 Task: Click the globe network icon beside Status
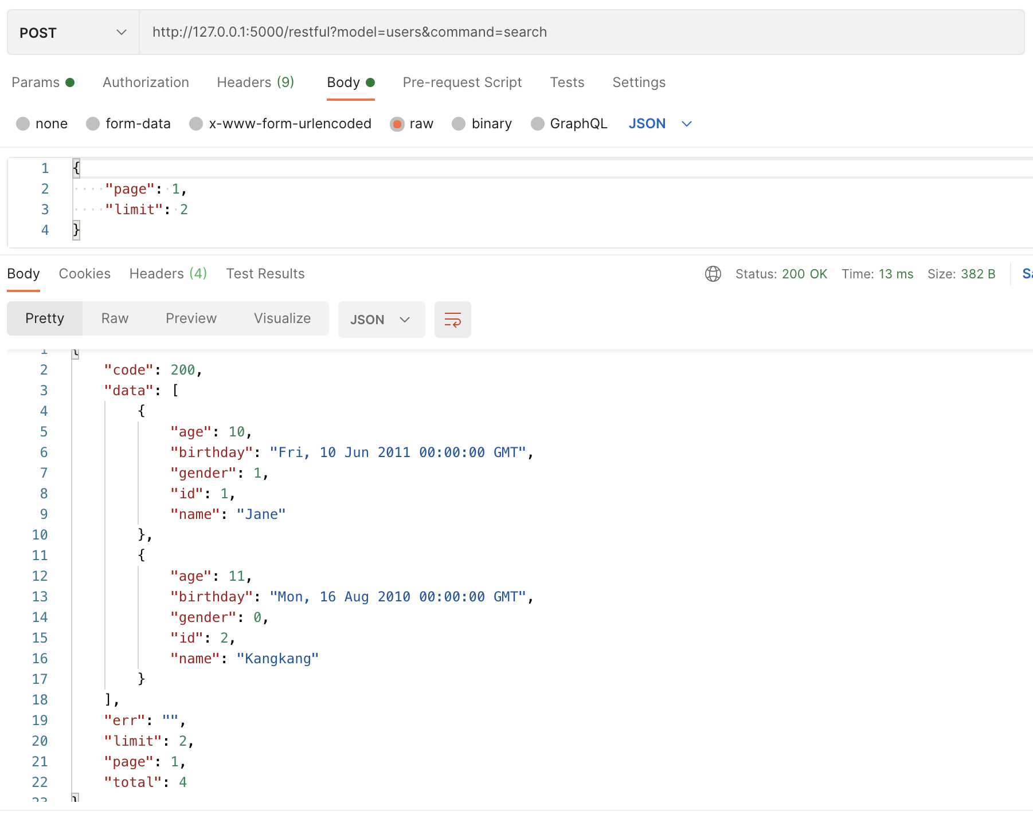(713, 274)
